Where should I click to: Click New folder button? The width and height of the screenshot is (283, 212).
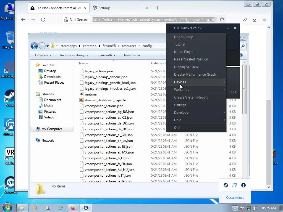(x=132, y=55)
